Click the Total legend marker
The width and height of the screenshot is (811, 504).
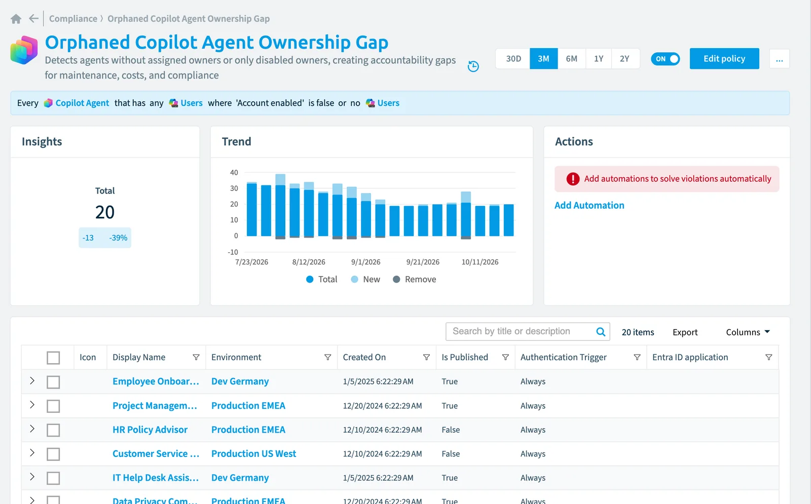point(310,280)
